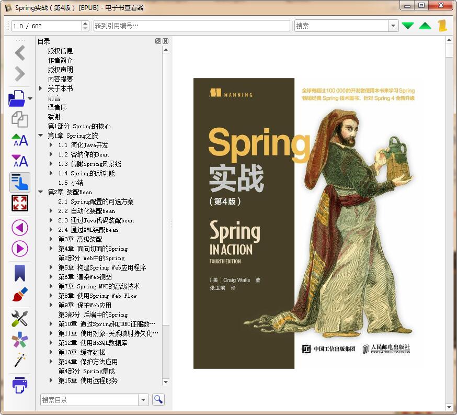
Task: Expand 第5章 构建Spring Web应用程序
Action: 51,267
